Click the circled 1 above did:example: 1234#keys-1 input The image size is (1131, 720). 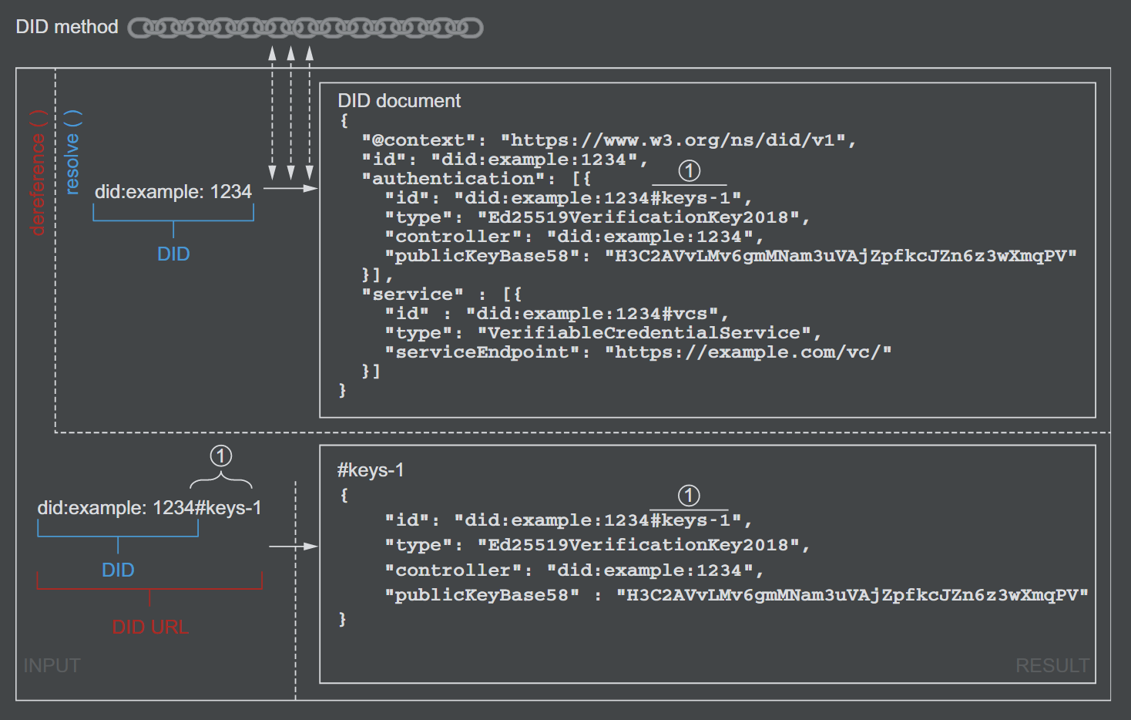[221, 456]
